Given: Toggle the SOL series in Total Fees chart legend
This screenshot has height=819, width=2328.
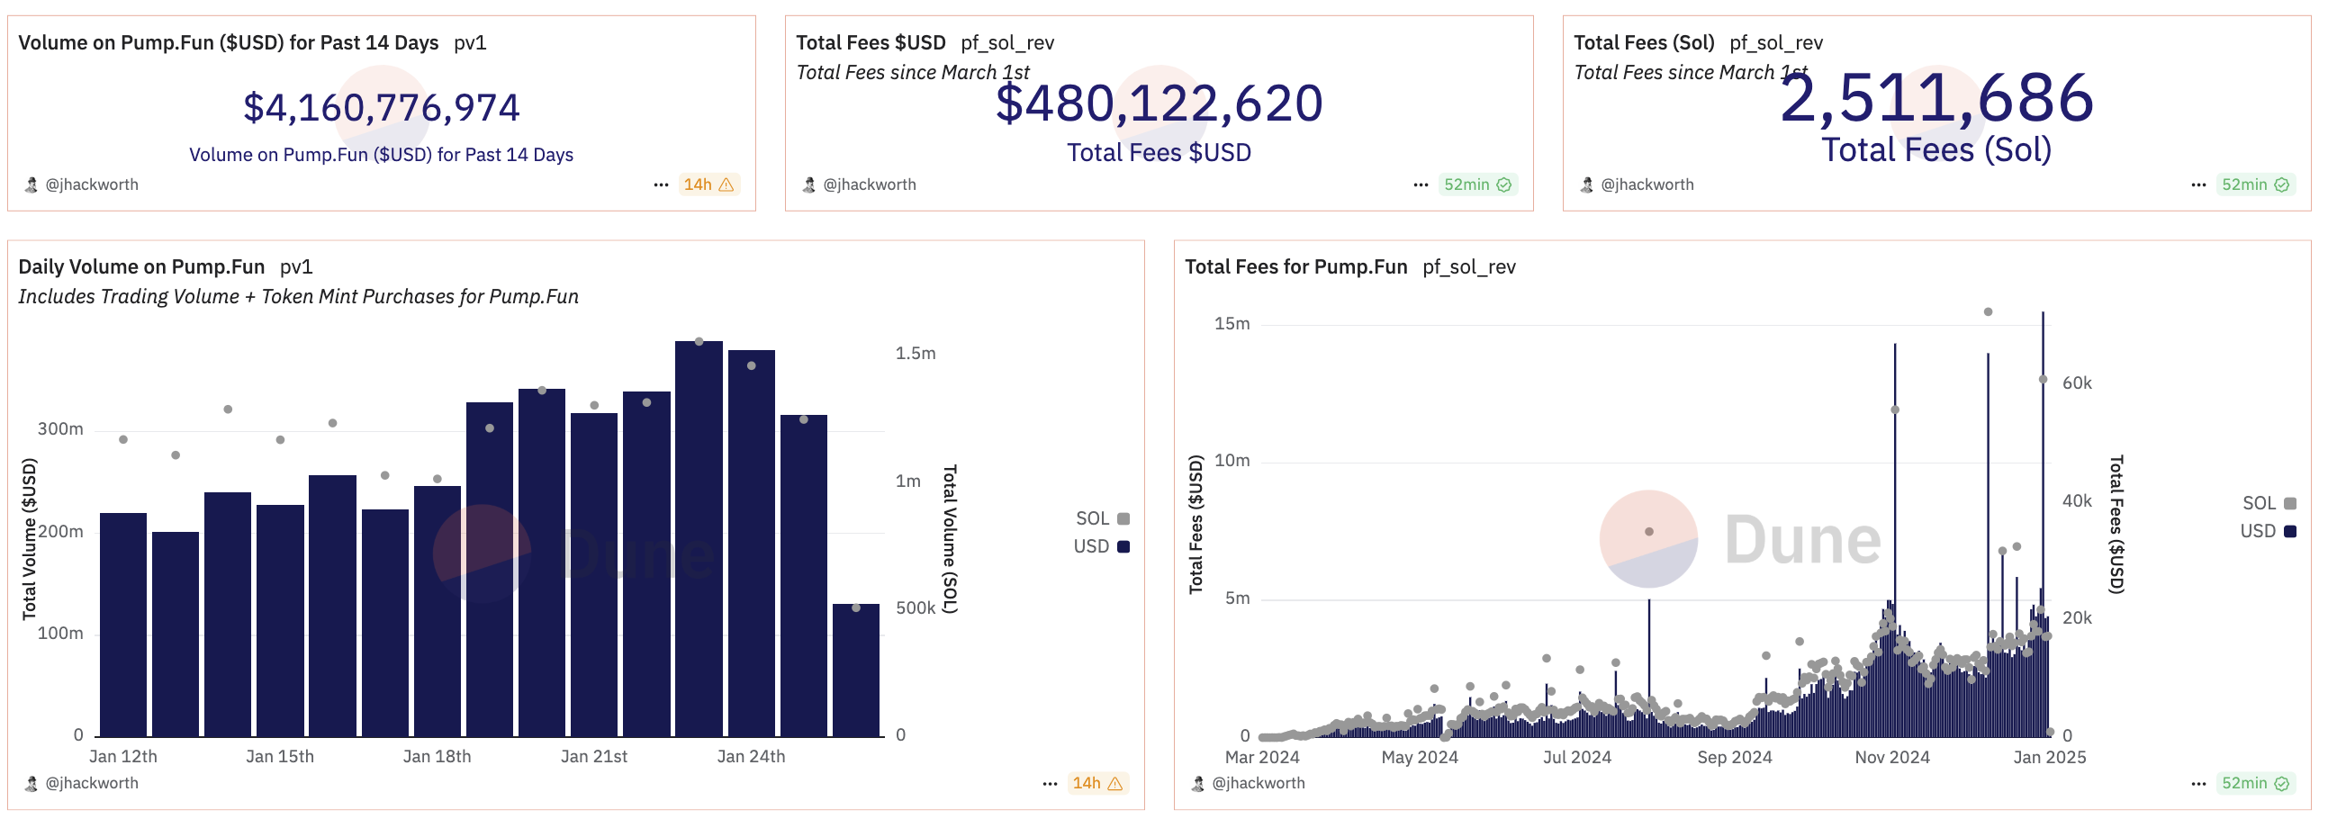Looking at the screenshot, I should point(2269,503).
